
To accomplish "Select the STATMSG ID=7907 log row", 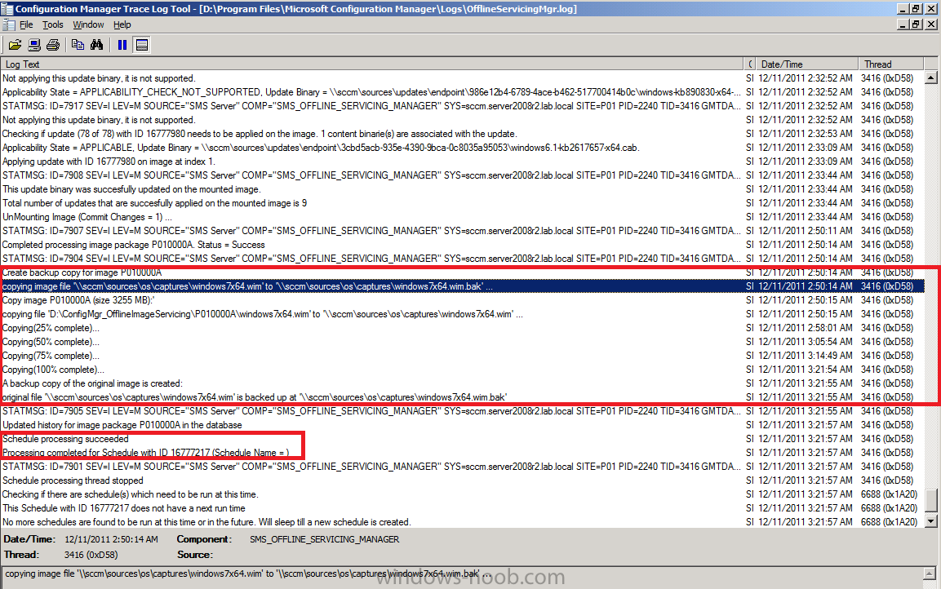I will (x=462, y=231).
